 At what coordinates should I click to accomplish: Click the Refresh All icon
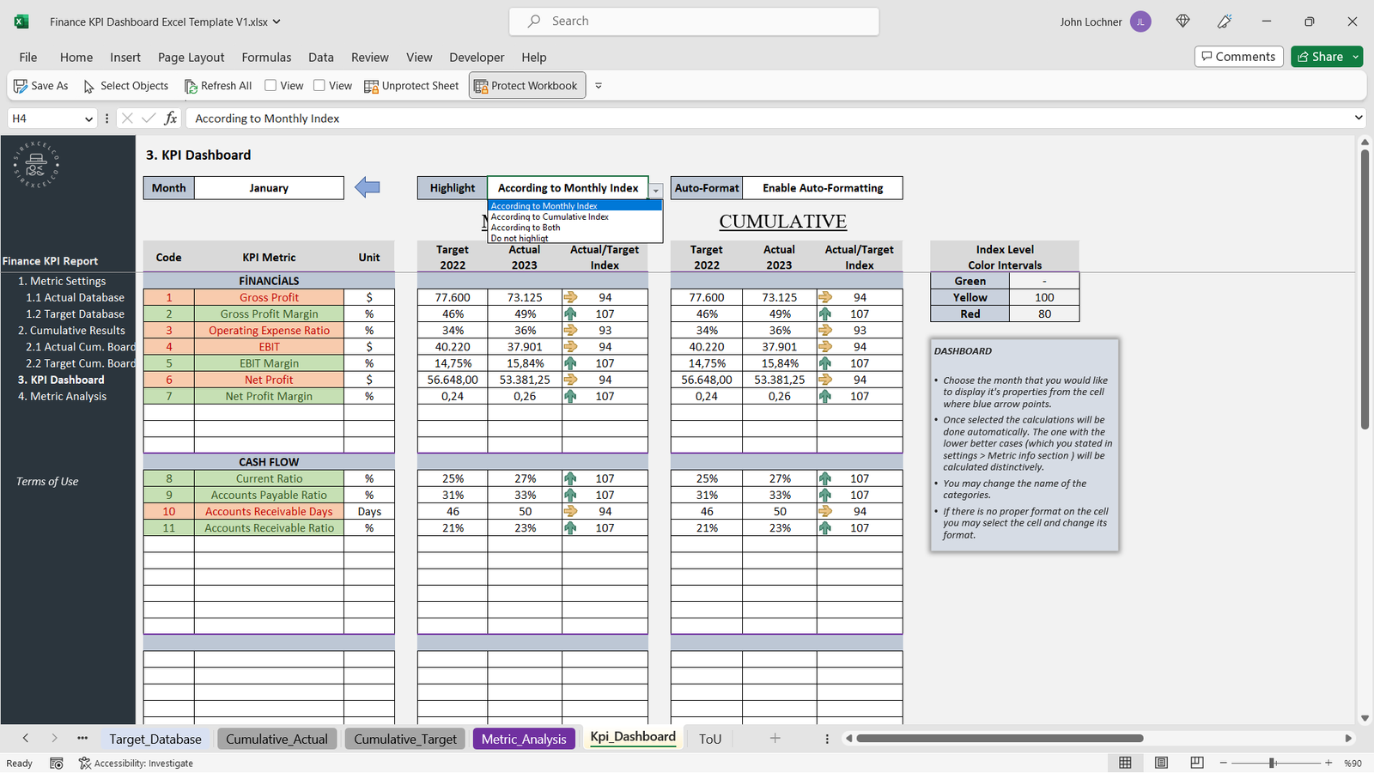point(191,86)
